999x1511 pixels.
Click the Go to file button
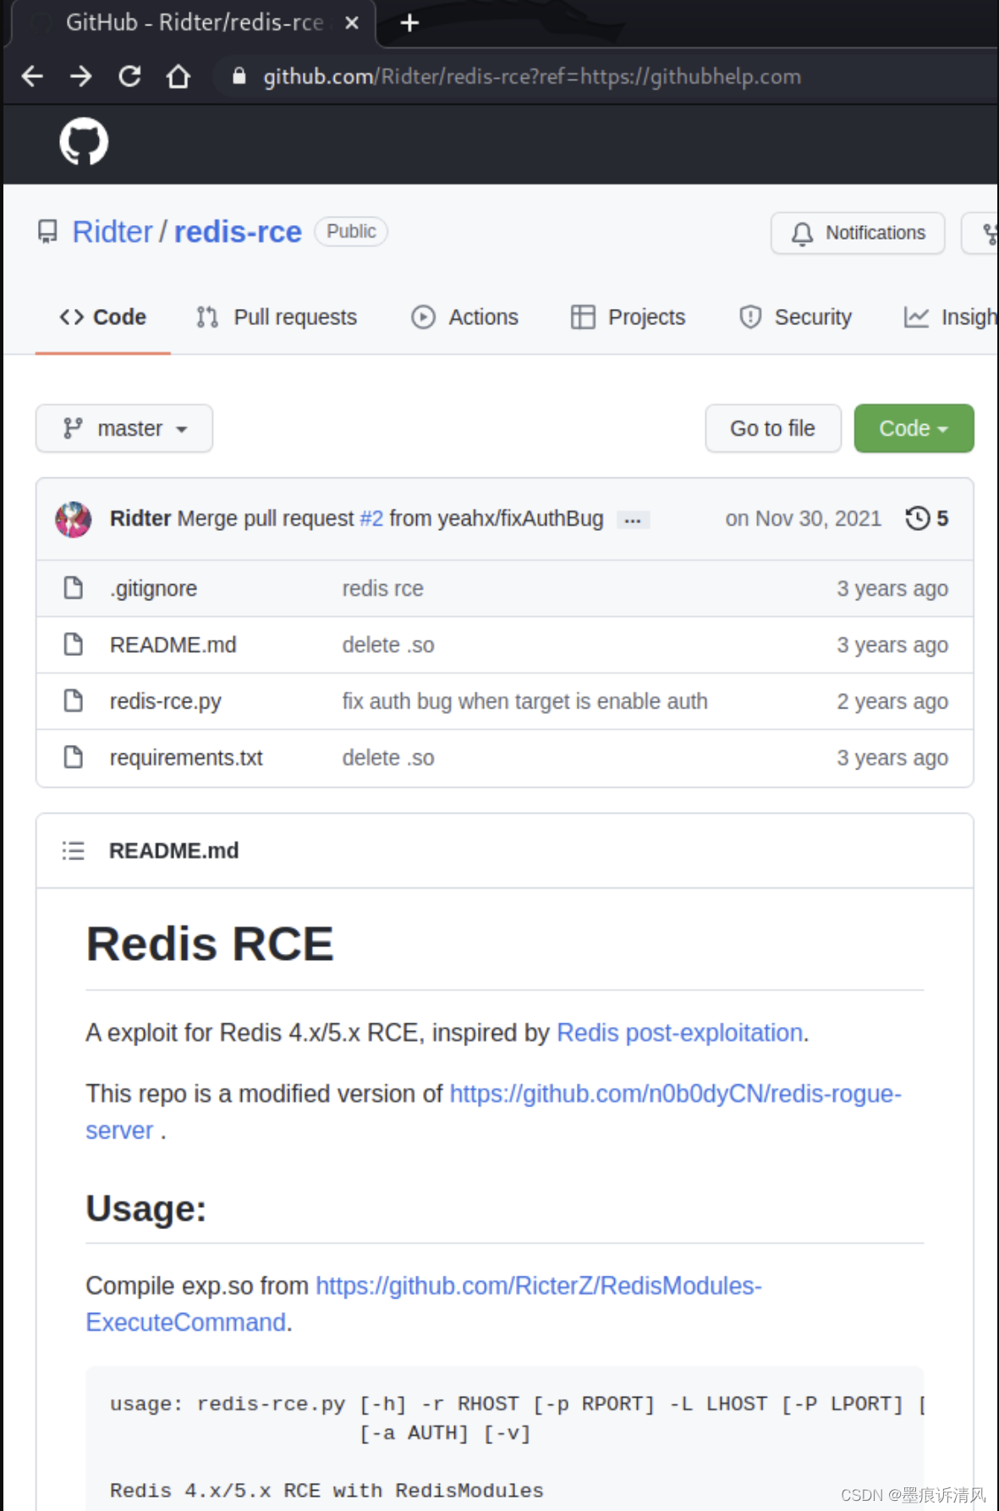[772, 428]
